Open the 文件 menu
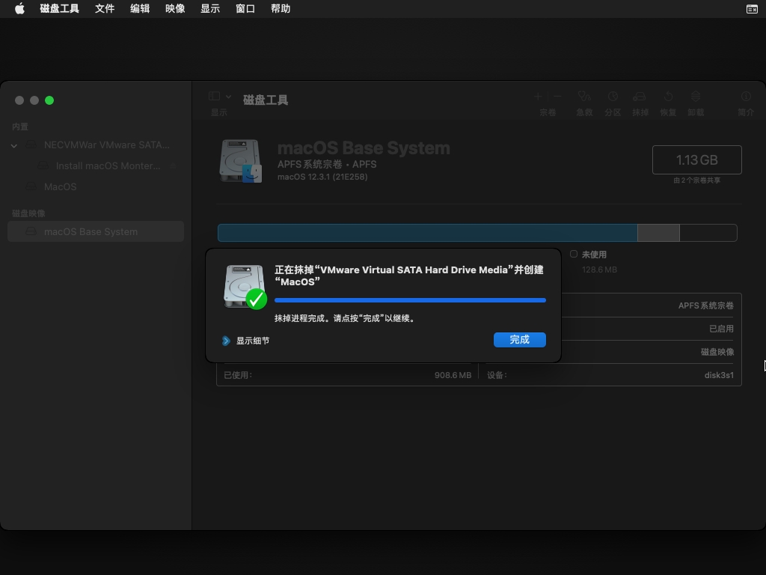Viewport: 766px width, 575px height. point(105,9)
